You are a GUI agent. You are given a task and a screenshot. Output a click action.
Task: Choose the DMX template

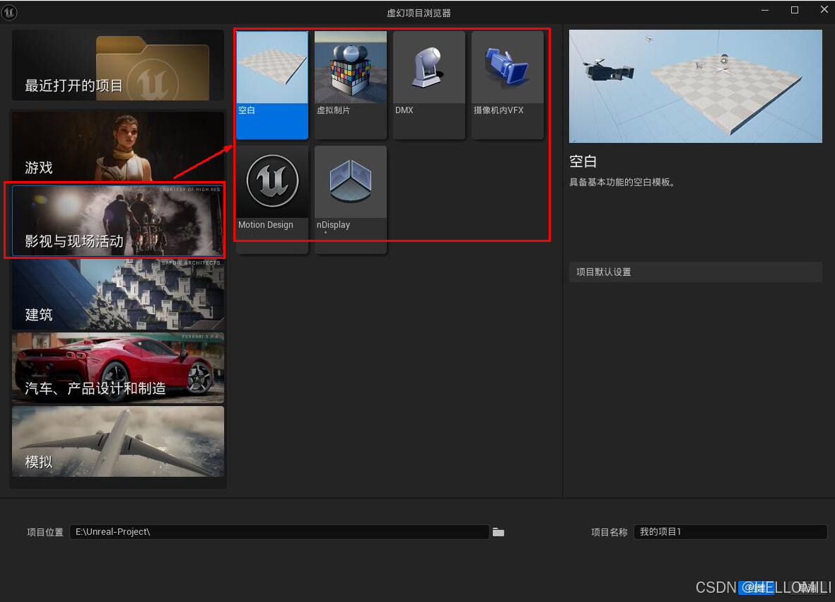[428, 85]
